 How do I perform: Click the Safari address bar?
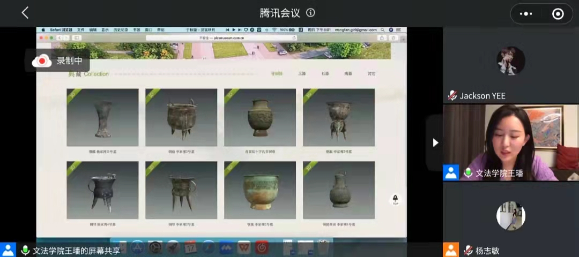(x=221, y=38)
